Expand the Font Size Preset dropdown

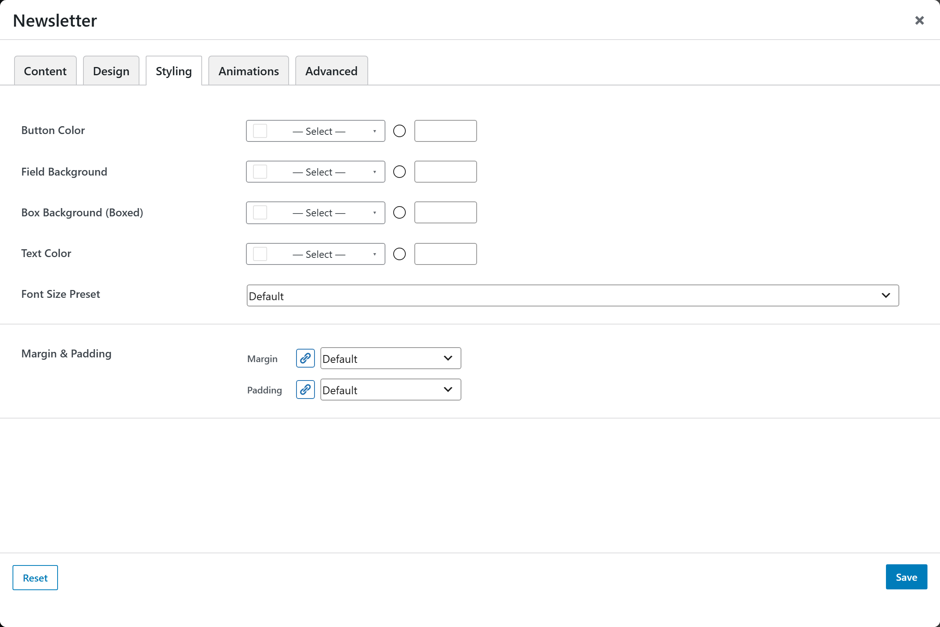tap(573, 295)
